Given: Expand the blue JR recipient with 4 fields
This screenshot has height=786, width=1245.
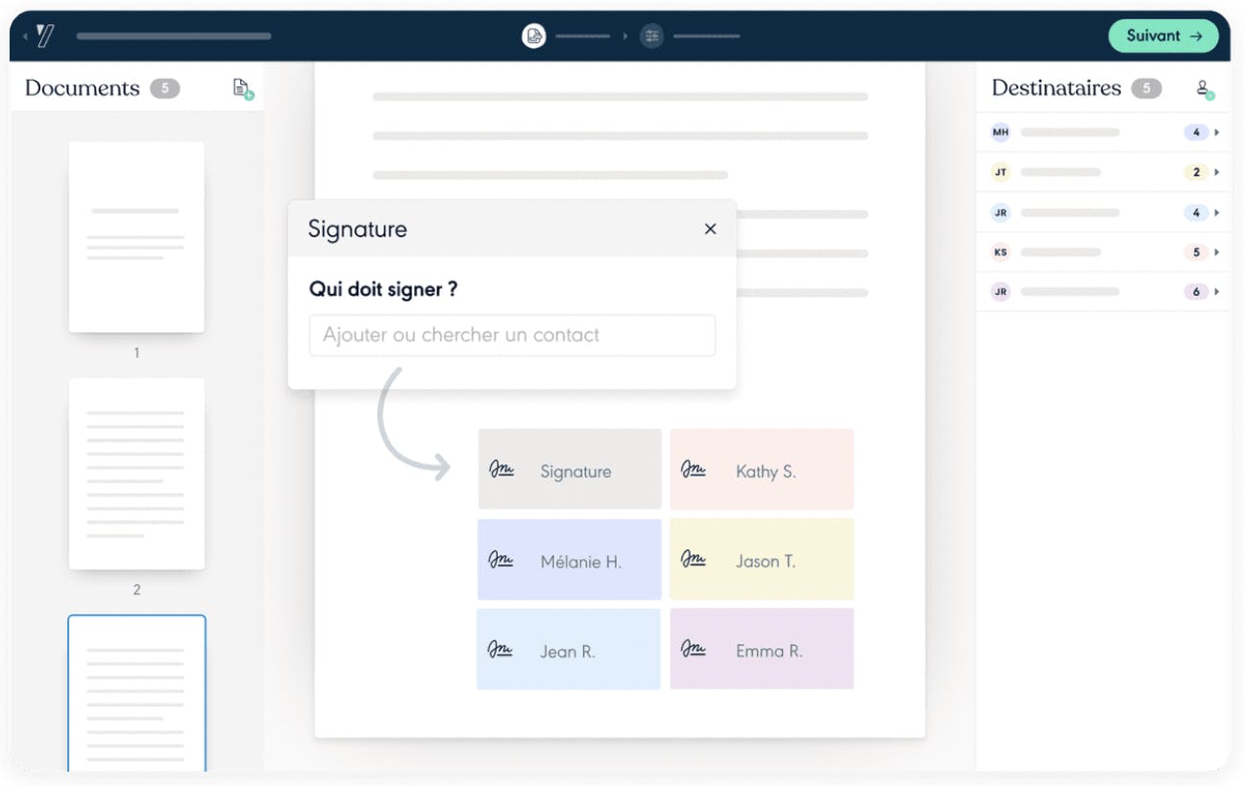Looking at the screenshot, I should [1217, 212].
